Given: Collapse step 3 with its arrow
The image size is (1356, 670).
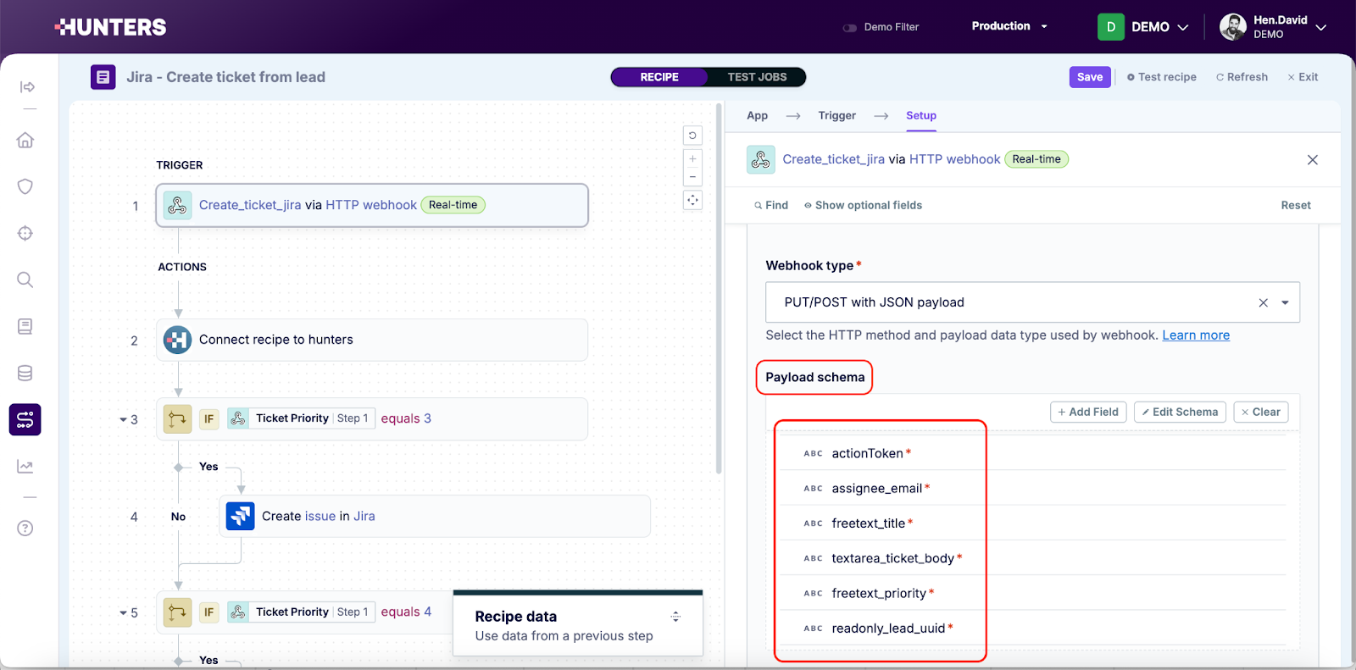Looking at the screenshot, I should pyautogui.click(x=123, y=419).
